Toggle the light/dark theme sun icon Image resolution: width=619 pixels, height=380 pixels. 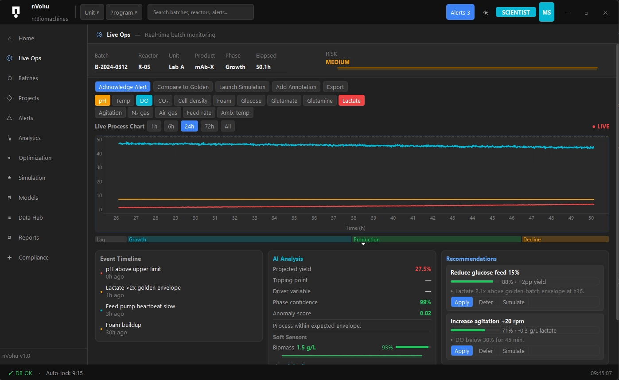[x=486, y=12]
